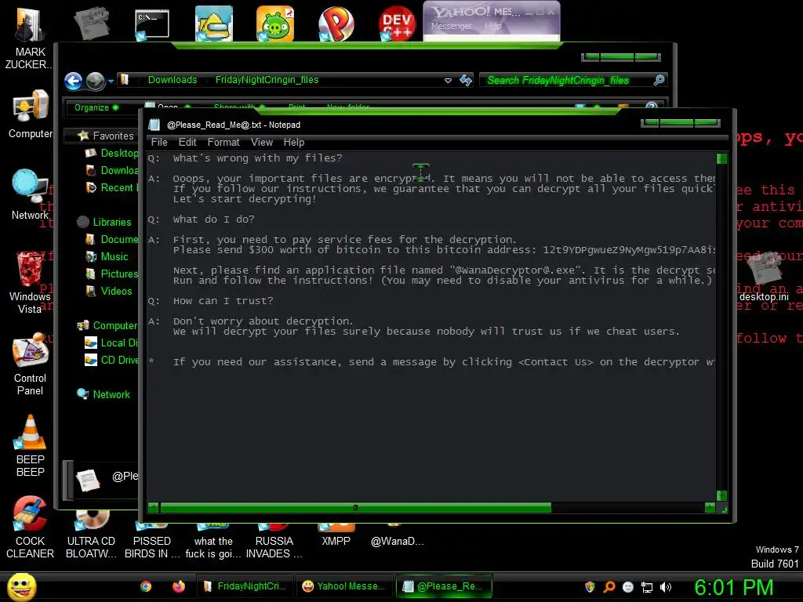This screenshot has height=602, width=803.
Task: Click the network tray icon
Action: coord(647,587)
